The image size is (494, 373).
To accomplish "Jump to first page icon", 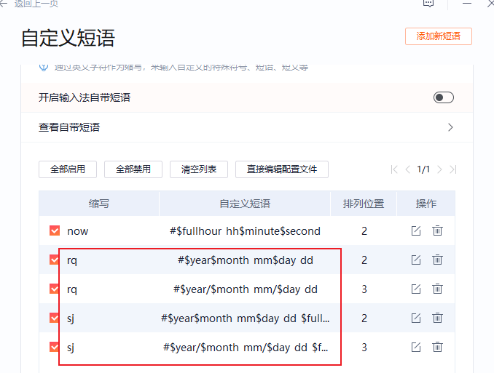I will (x=393, y=169).
